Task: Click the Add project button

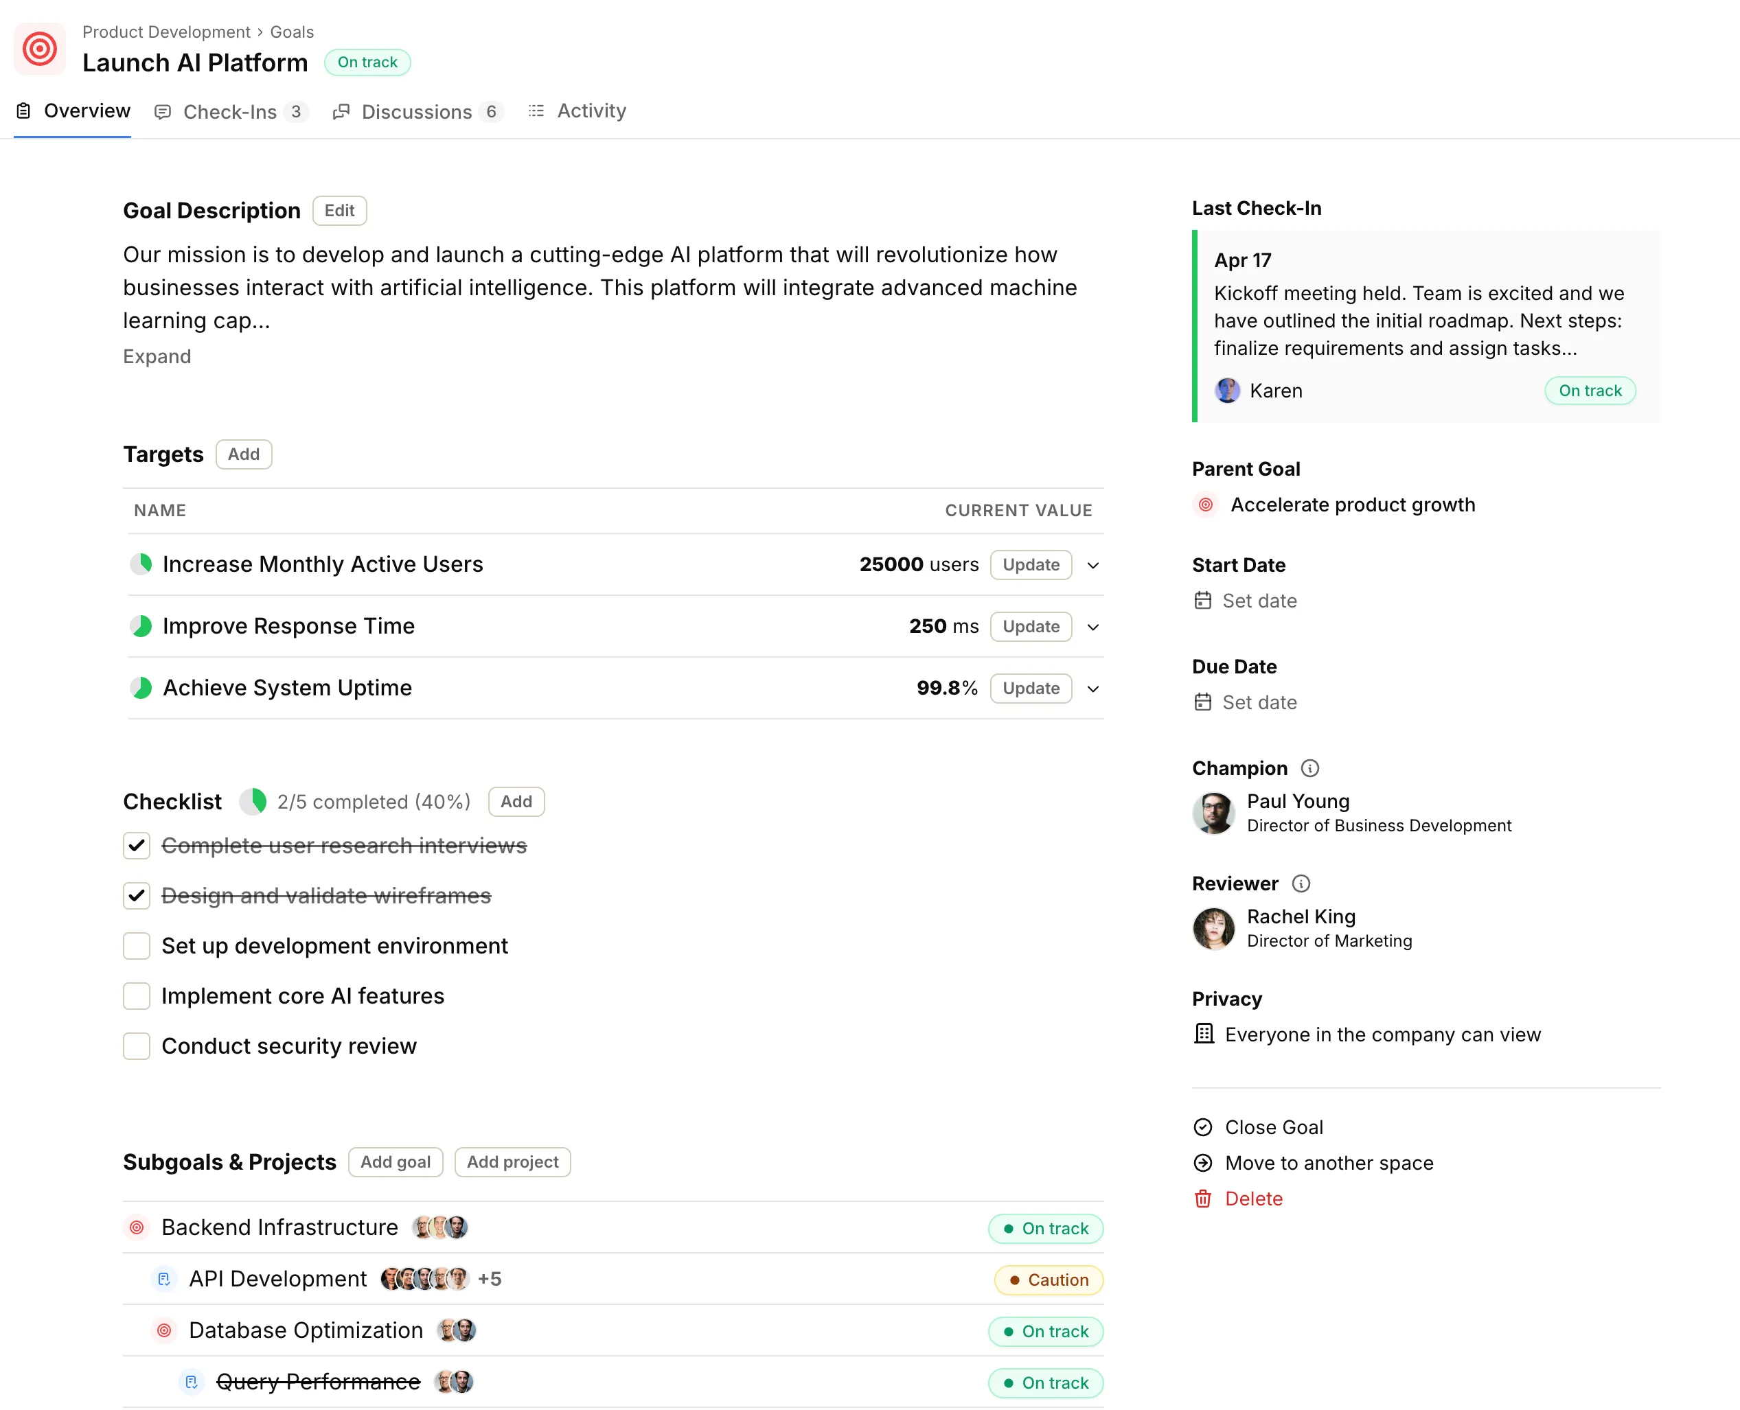Action: click(512, 1161)
